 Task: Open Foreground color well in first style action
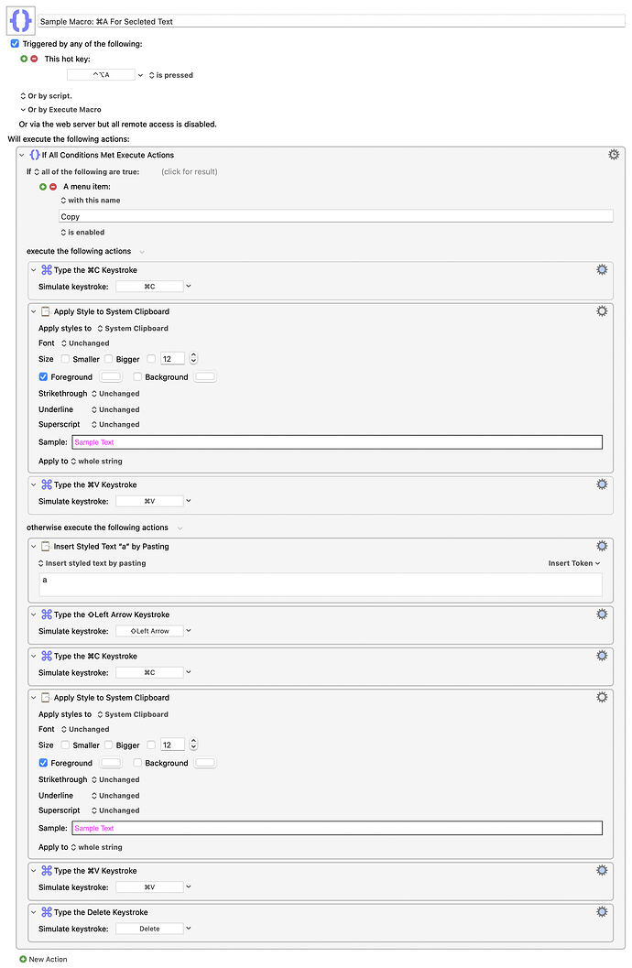pyautogui.click(x=111, y=376)
